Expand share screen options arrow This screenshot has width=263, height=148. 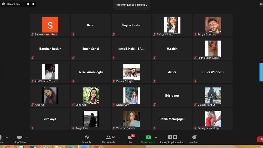click(156, 137)
